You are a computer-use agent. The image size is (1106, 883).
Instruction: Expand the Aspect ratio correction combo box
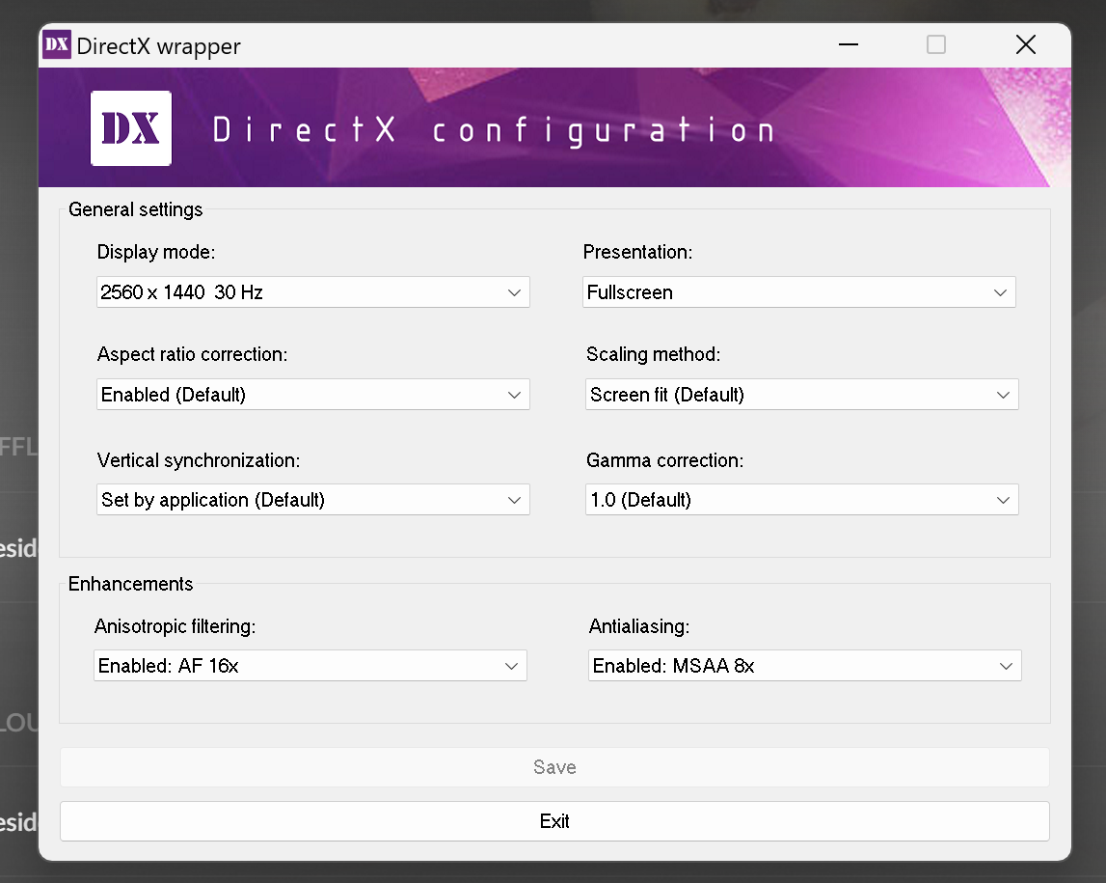click(312, 395)
